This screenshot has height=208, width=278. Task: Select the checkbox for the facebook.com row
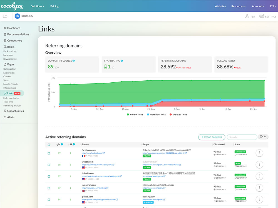tap(49, 153)
